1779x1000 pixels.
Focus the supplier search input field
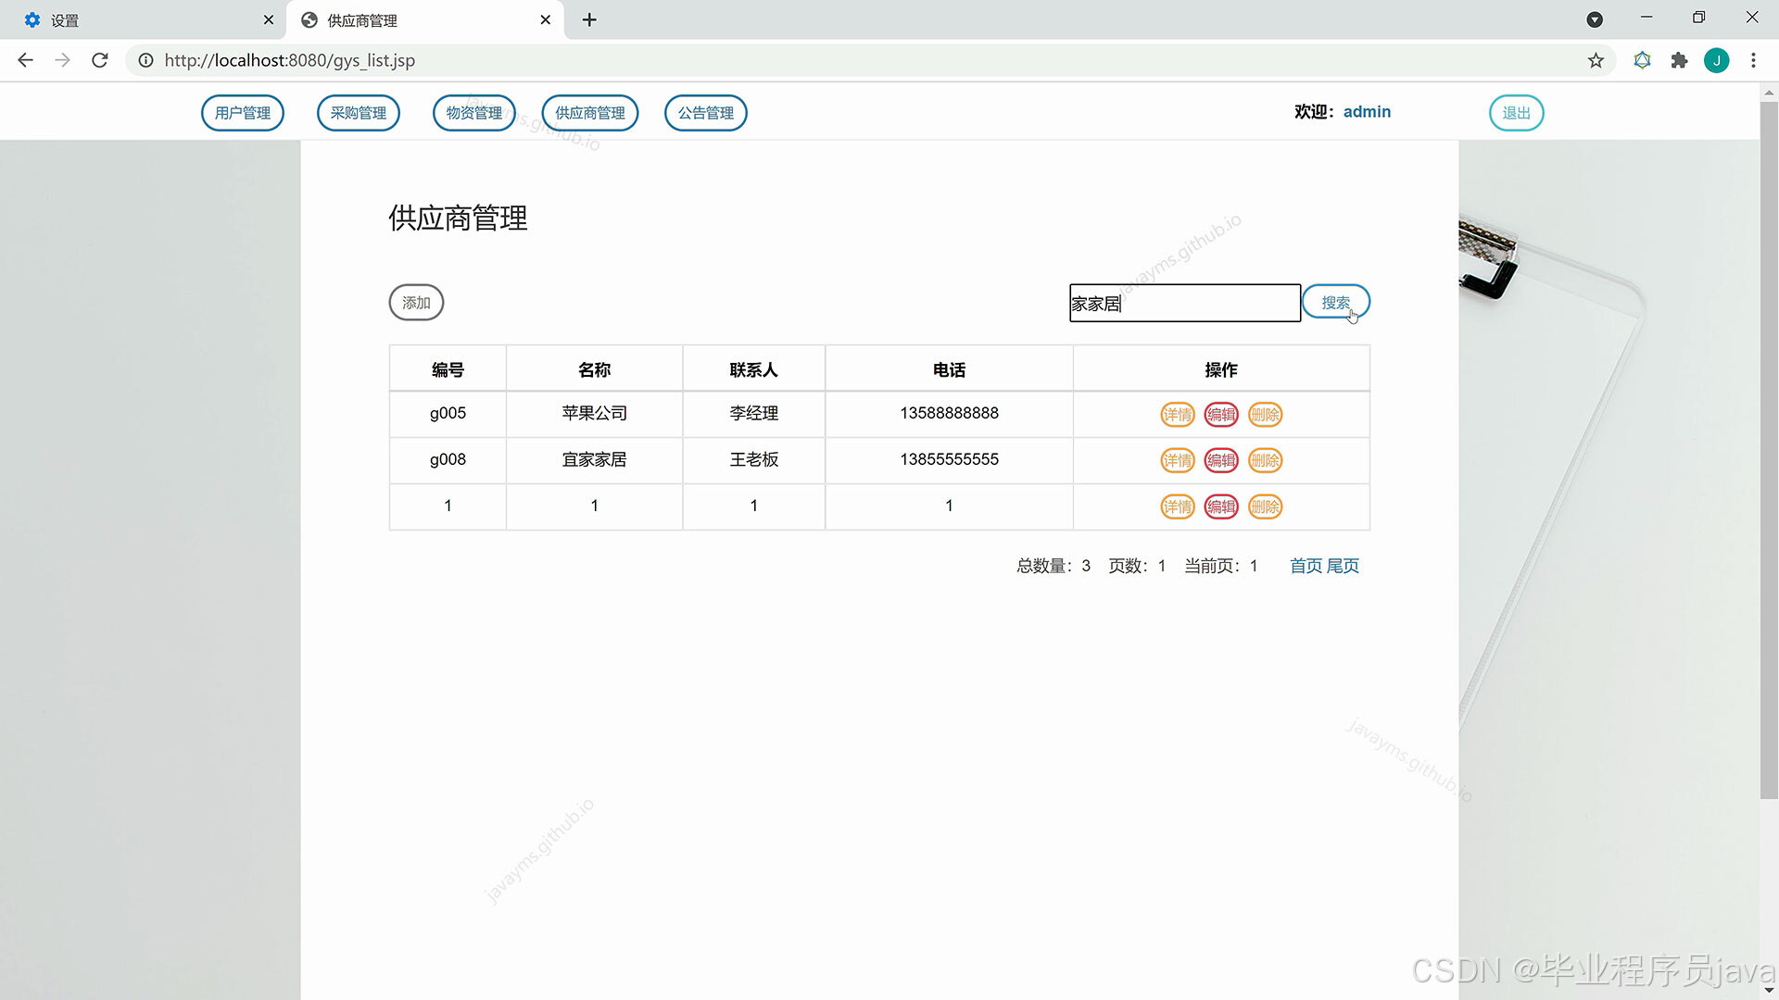pos(1185,303)
